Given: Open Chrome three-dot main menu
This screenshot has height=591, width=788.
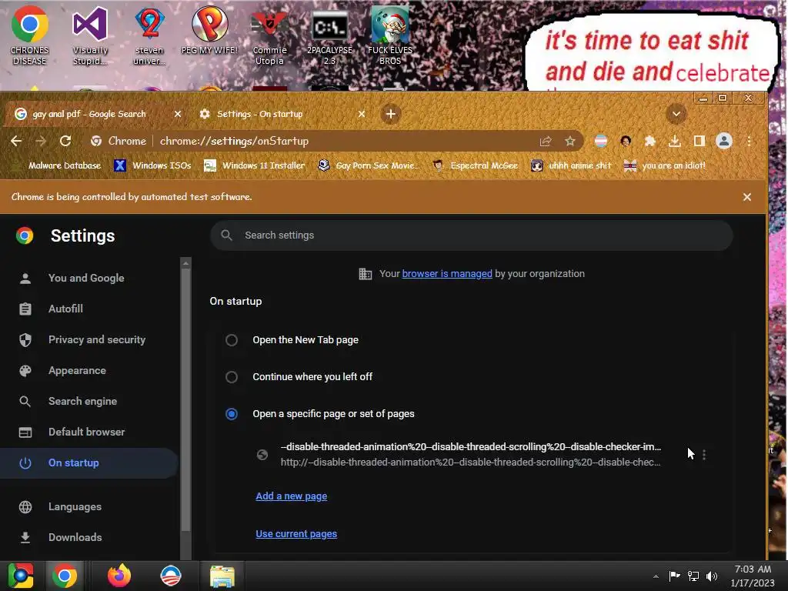Looking at the screenshot, I should pos(749,142).
